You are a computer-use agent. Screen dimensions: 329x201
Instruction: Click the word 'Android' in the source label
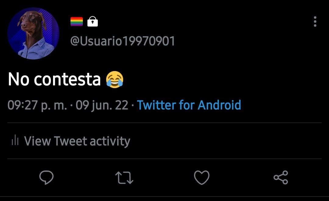click(219, 105)
